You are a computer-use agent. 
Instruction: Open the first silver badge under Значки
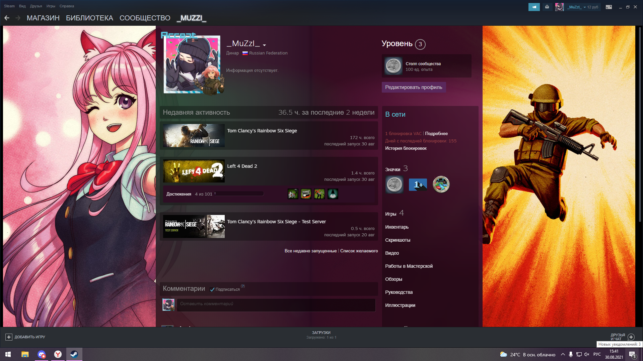pyautogui.click(x=394, y=185)
